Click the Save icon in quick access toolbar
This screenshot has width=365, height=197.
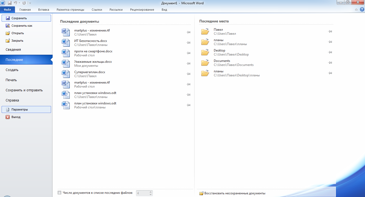pyautogui.click(x=10, y=3)
